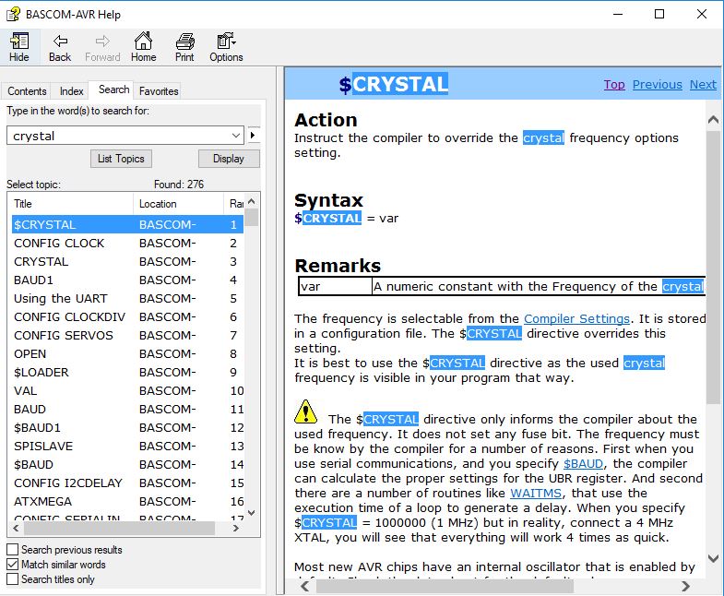Image resolution: width=724 pixels, height=596 pixels.
Task: Open the $BAUD hyperlink in text
Action: [x=583, y=463]
